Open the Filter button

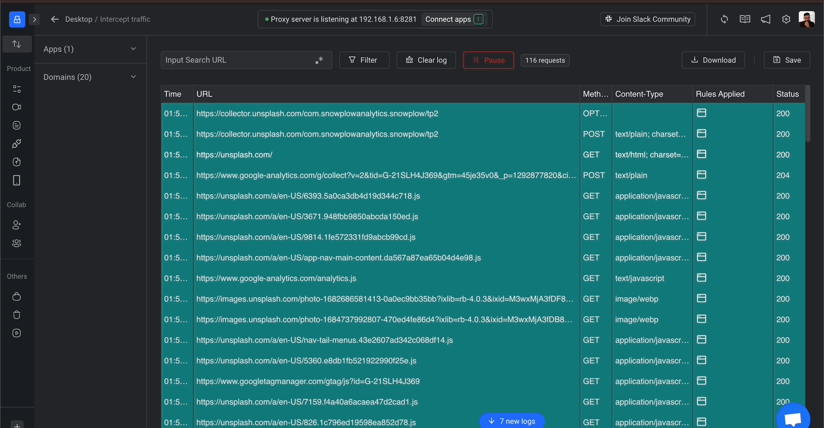(x=364, y=60)
